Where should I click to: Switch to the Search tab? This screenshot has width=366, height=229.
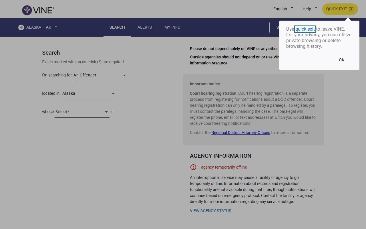point(117,27)
